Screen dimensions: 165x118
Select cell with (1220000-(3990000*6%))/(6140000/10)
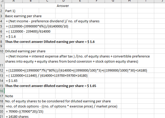point(37,26)
